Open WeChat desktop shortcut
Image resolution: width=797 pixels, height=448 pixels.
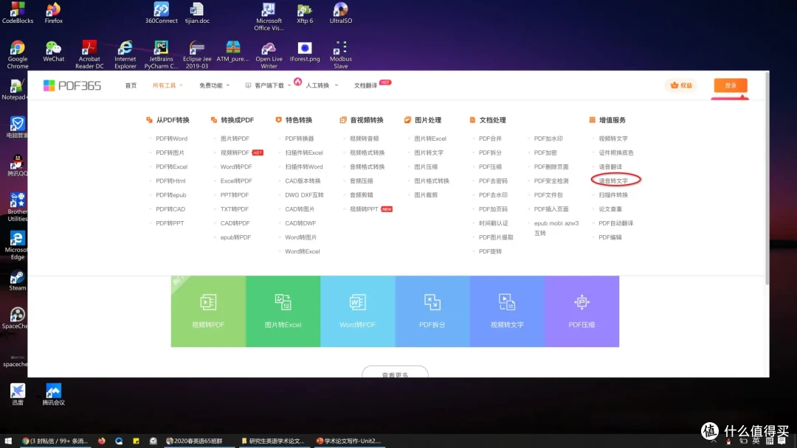(x=53, y=52)
